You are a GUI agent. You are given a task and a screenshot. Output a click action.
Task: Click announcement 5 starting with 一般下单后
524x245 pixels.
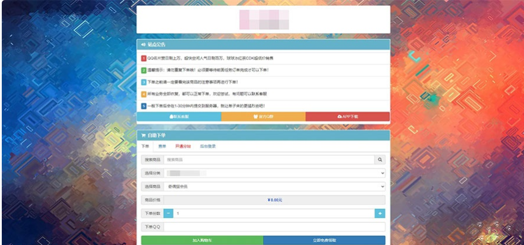[x=206, y=106]
